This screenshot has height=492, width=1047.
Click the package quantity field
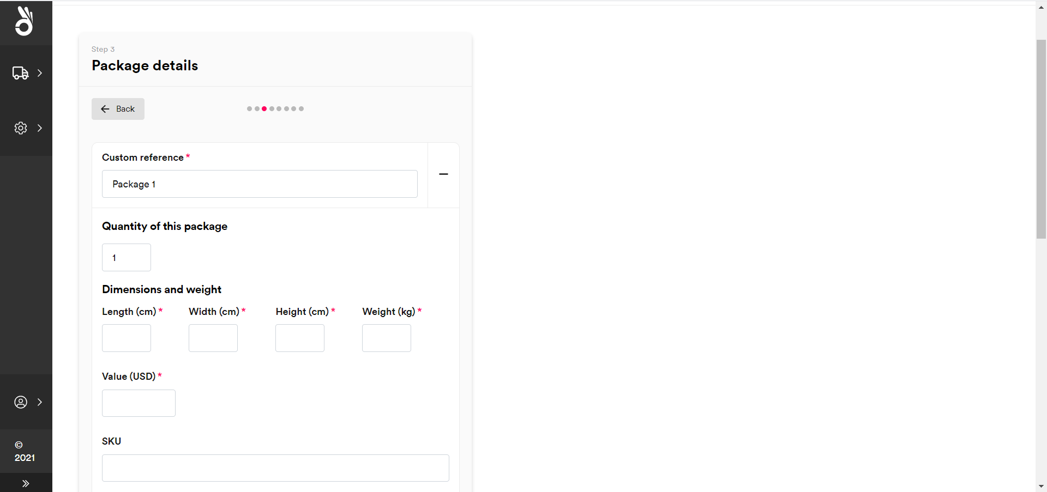coord(127,258)
